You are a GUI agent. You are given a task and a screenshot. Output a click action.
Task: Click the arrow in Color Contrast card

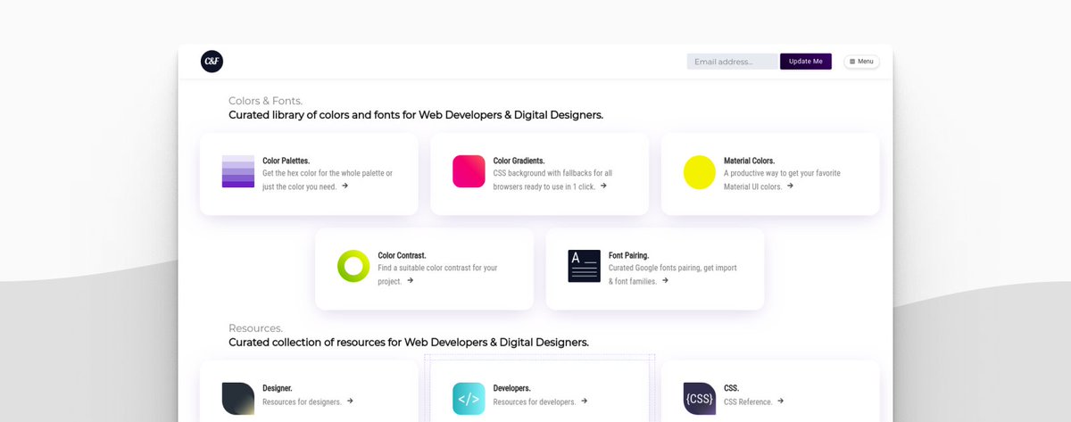pyautogui.click(x=410, y=280)
